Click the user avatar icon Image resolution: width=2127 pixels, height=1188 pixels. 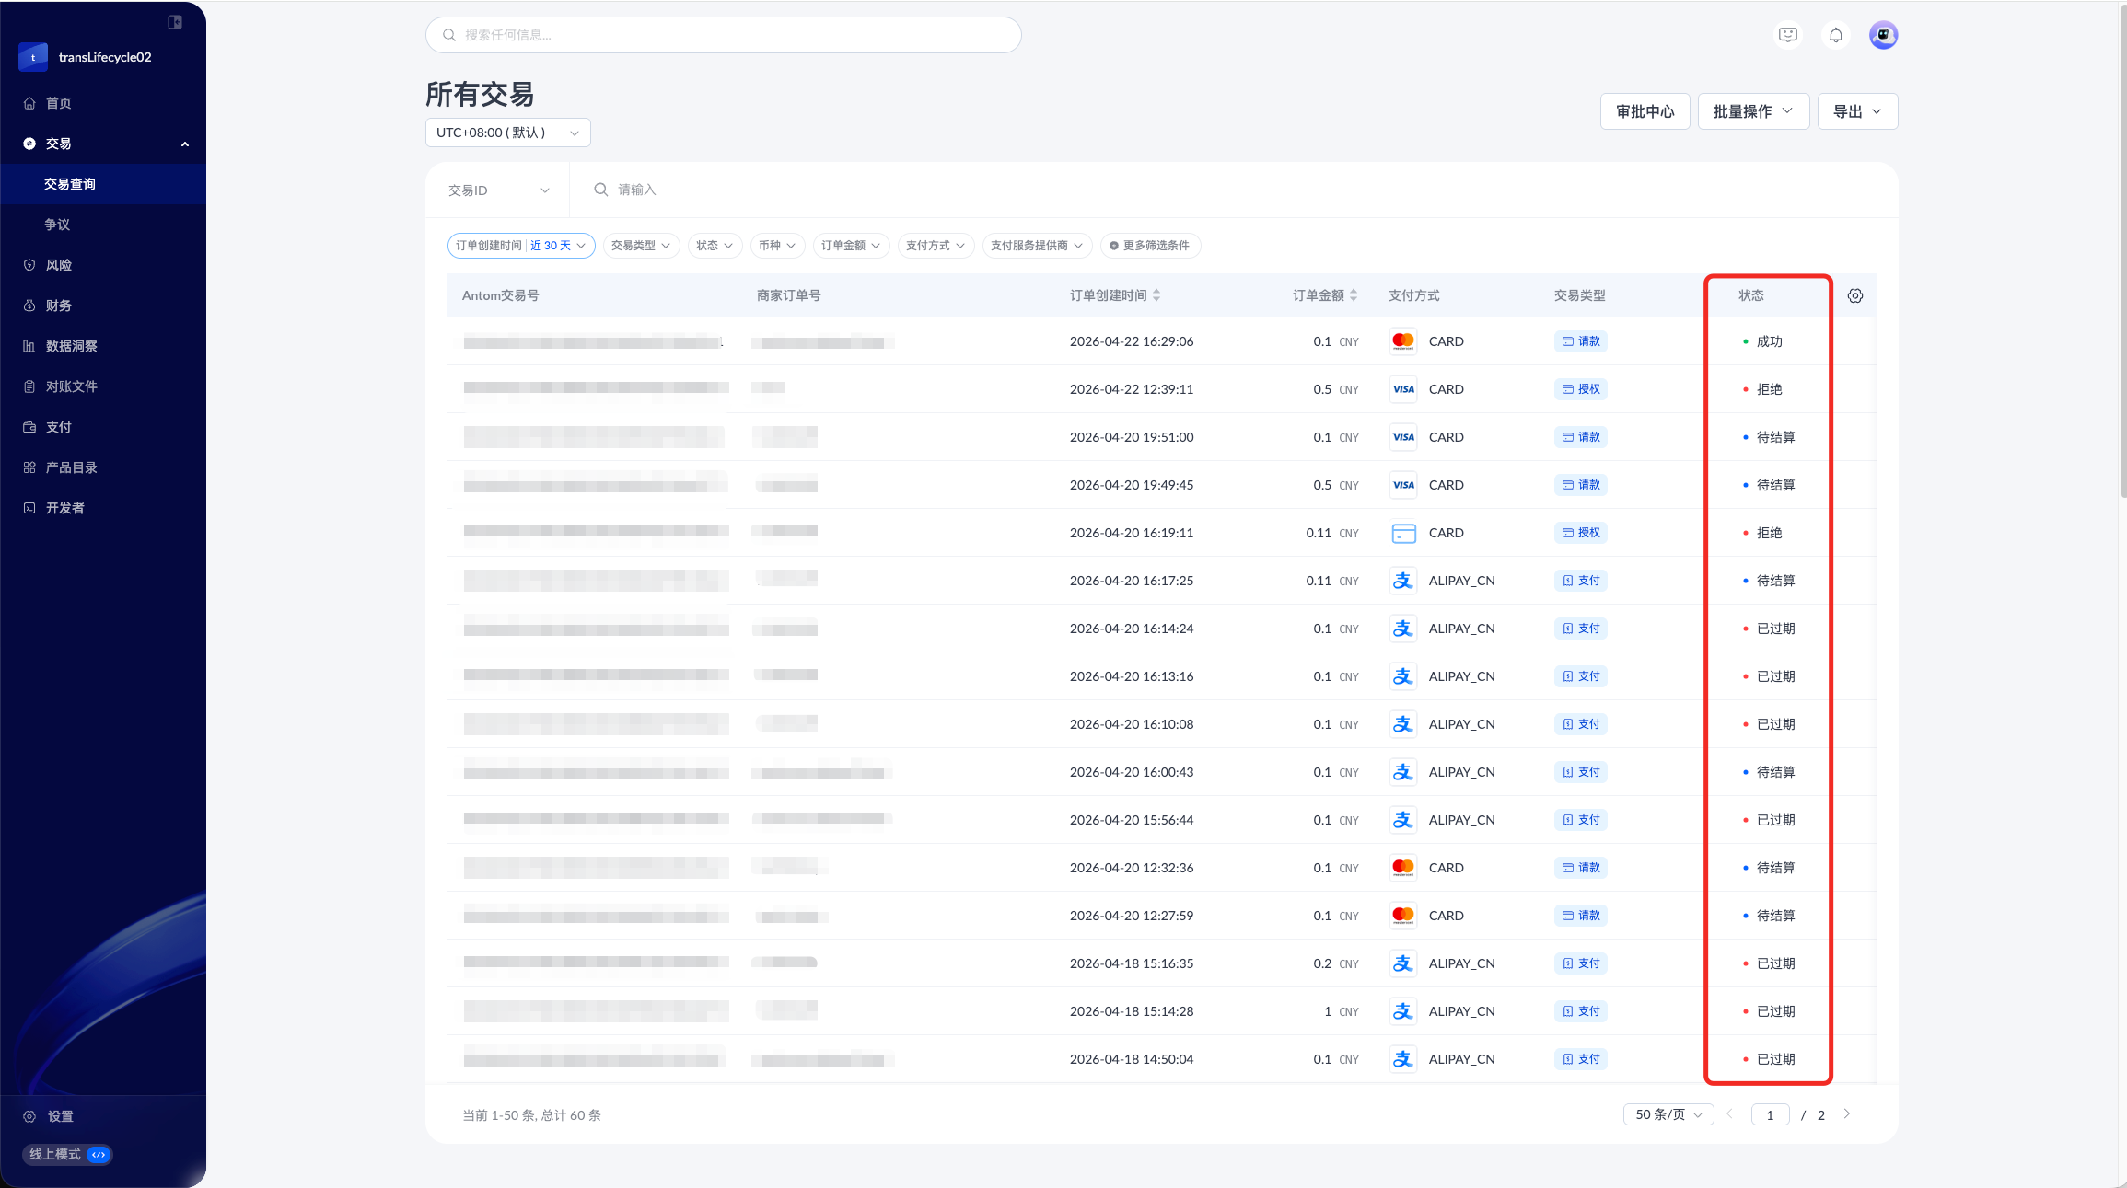[x=1883, y=35]
